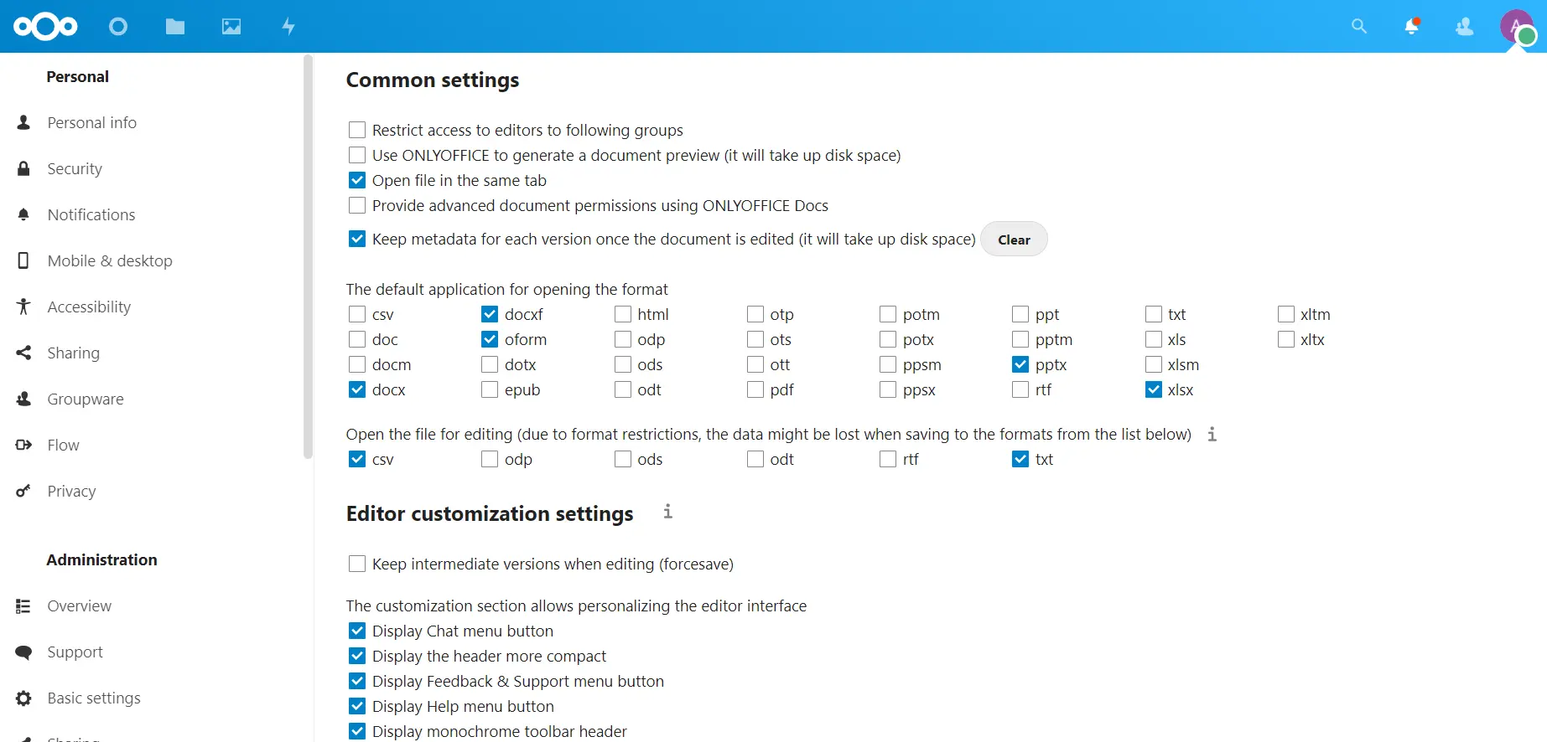Click the sidebar vertical scrollbar
Screen dimensions: 1547x742
(308, 256)
